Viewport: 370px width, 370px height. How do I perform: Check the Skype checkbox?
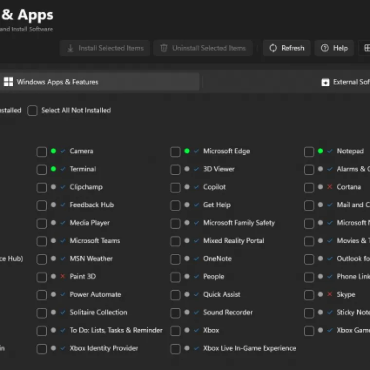(x=309, y=295)
